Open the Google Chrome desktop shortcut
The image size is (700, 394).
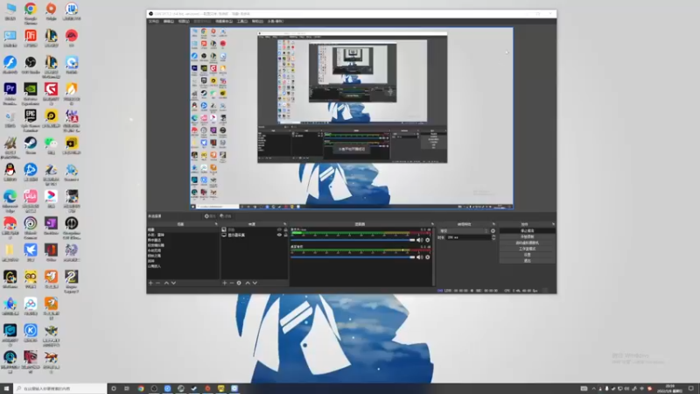(31, 11)
